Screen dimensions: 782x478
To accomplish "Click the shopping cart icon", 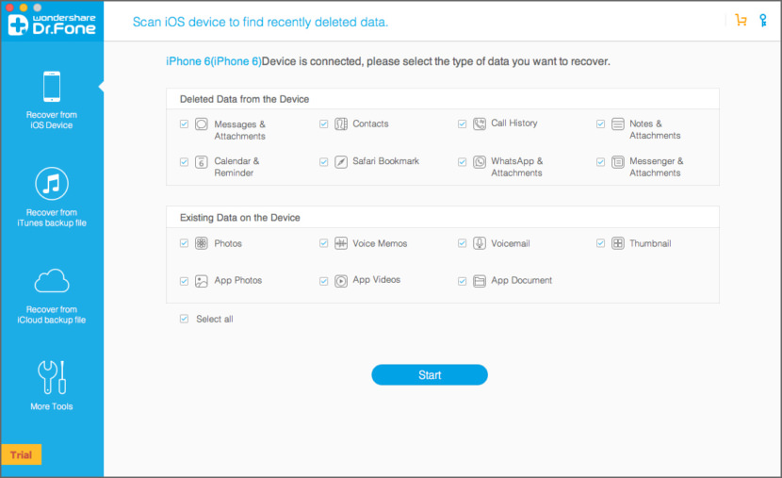I will (740, 20).
